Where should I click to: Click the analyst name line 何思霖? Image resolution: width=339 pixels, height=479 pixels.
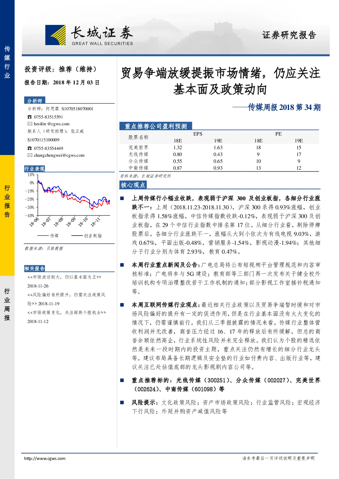(60, 109)
